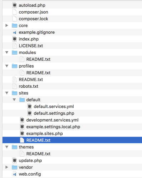
Task: Select the default.services.yml file icon
Action: (30, 107)
